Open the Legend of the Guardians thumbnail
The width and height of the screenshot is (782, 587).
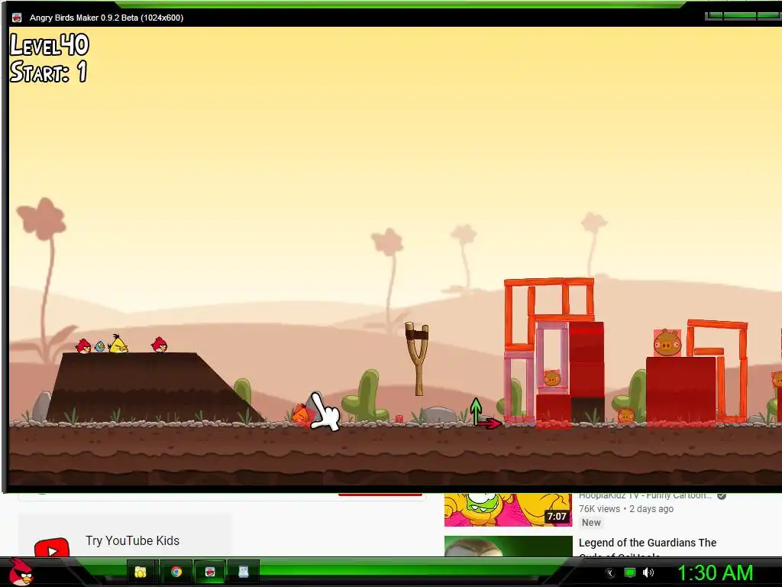(x=508, y=546)
